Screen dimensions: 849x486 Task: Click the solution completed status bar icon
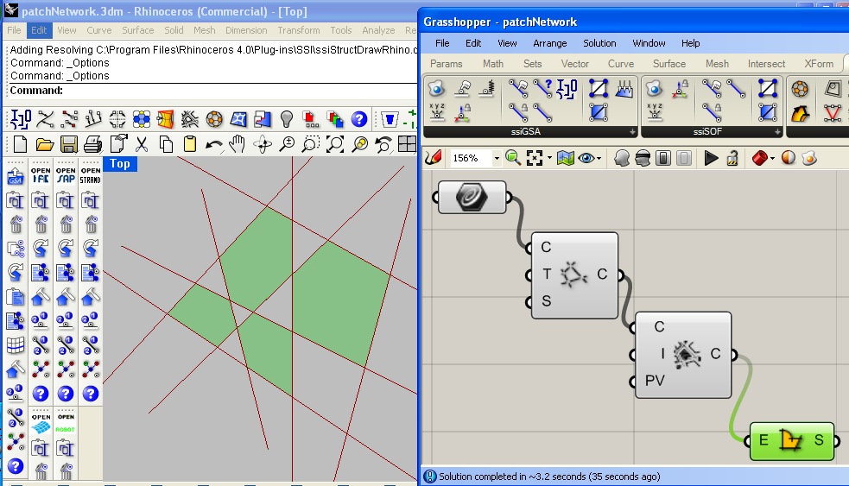430,477
